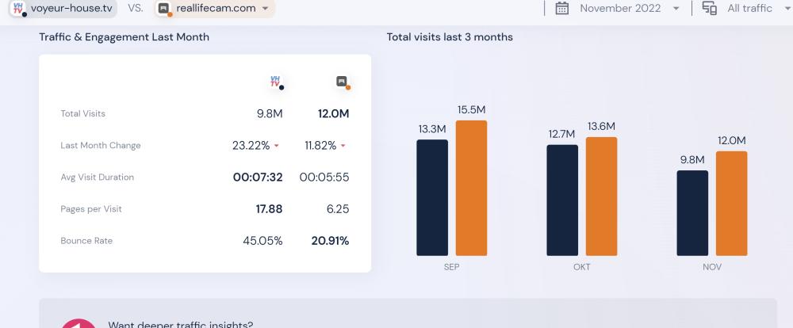This screenshot has height=328, width=793.
Task: Click the calendar icon beside November 2022
Action: pyautogui.click(x=562, y=8)
